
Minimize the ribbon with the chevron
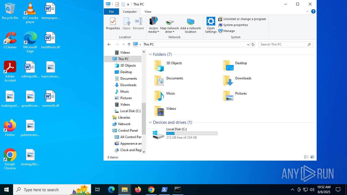coord(307,11)
